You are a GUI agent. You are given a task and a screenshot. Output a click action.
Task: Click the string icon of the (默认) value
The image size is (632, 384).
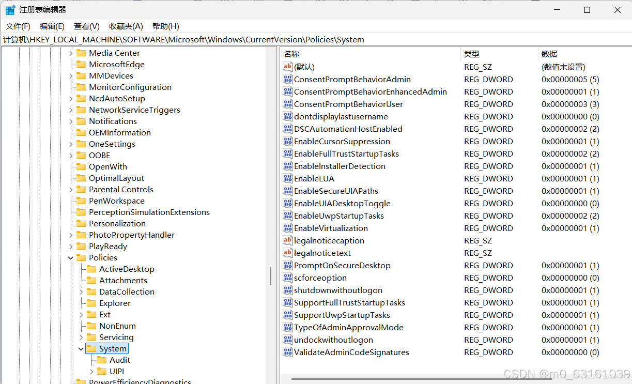tap(288, 67)
